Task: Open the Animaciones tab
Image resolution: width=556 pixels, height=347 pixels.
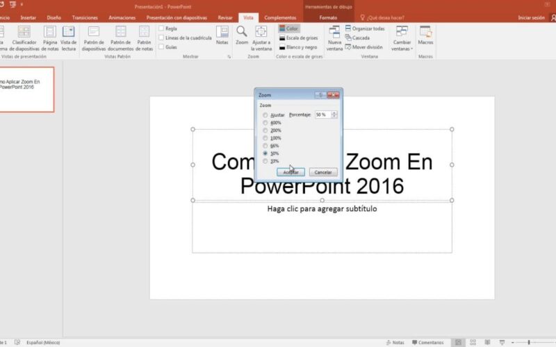Action: pyautogui.click(x=122, y=17)
